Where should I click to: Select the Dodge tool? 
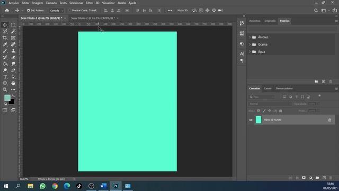coord(5,71)
